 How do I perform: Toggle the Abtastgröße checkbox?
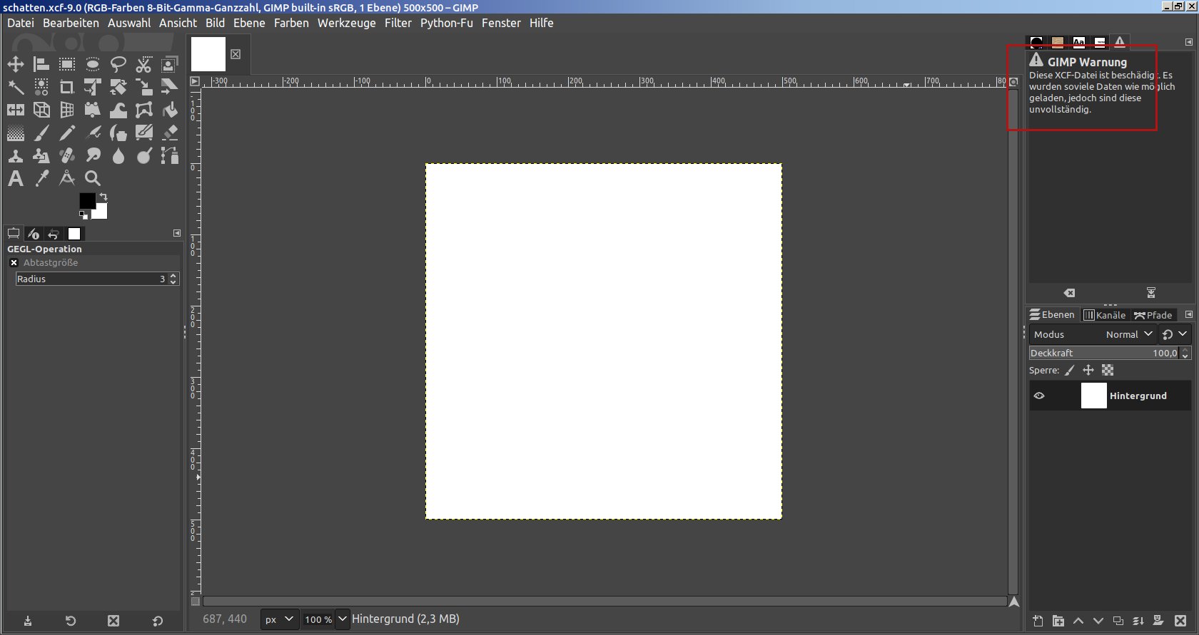pos(14,263)
